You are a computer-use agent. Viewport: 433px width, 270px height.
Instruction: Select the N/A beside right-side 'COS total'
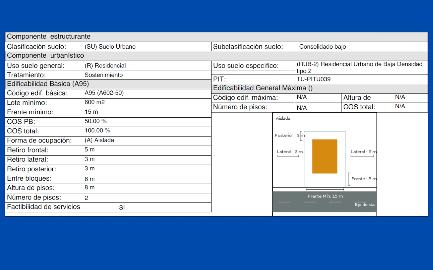pyautogui.click(x=400, y=106)
